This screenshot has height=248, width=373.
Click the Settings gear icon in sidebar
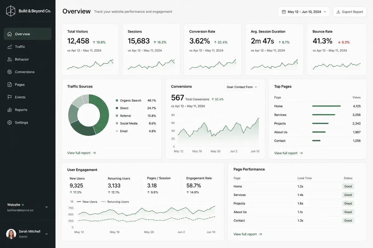pyautogui.click(x=10, y=122)
